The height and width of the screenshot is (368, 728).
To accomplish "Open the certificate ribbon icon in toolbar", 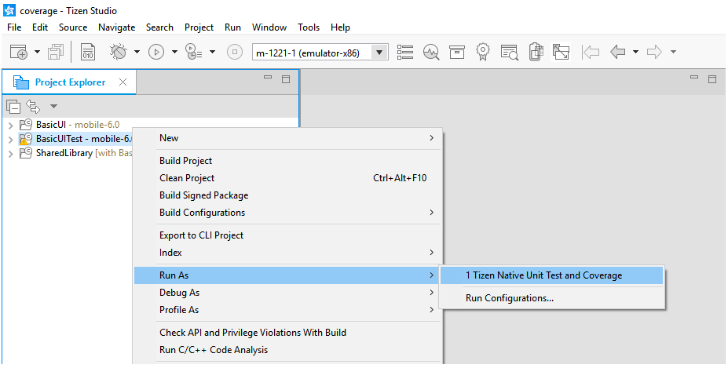I will click(483, 53).
